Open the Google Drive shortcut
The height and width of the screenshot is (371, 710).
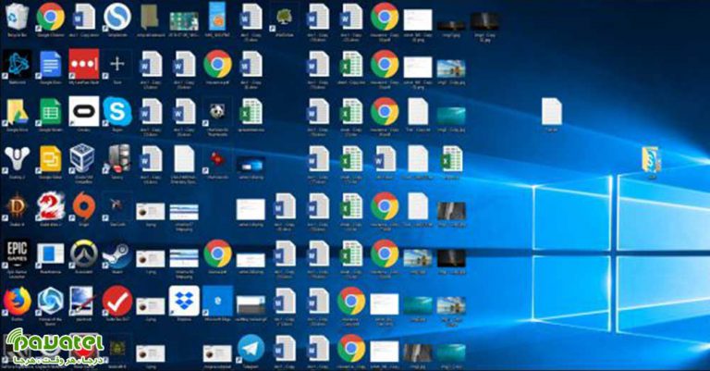coord(17,112)
